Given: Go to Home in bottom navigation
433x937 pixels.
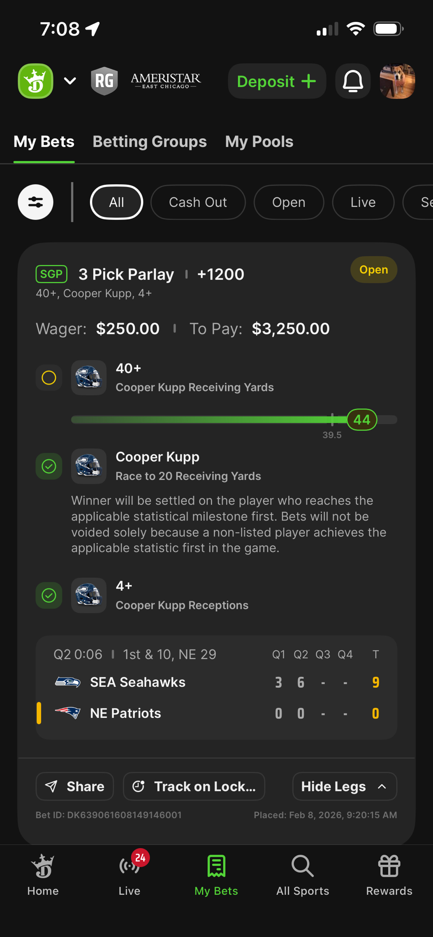Looking at the screenshot, I should (x=43, y=874).
